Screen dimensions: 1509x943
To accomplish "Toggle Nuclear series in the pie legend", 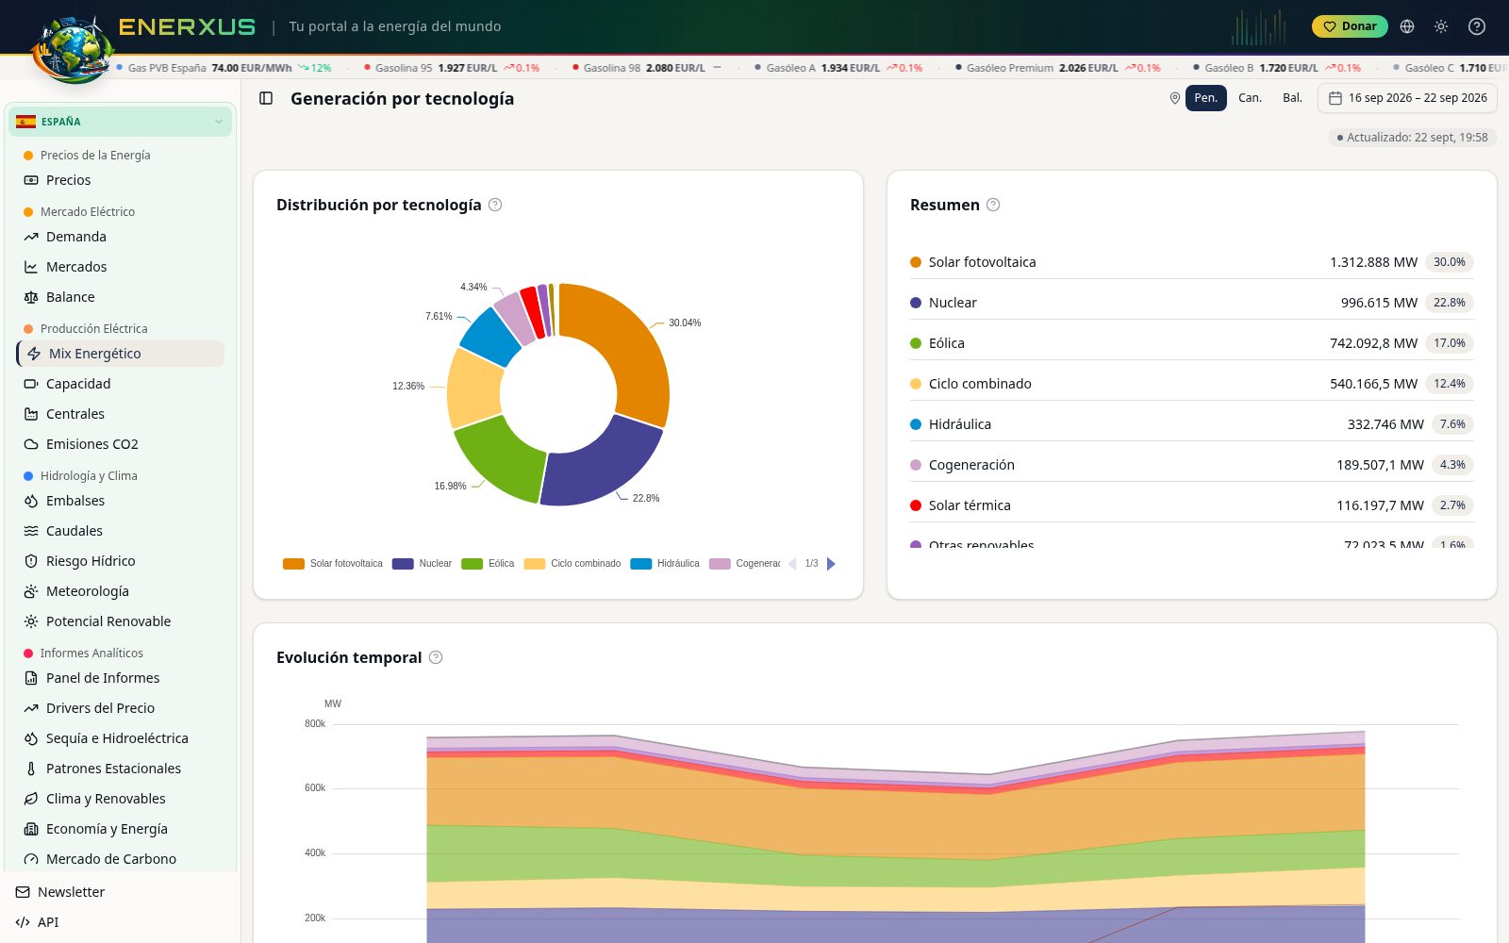I will (423, 564).
